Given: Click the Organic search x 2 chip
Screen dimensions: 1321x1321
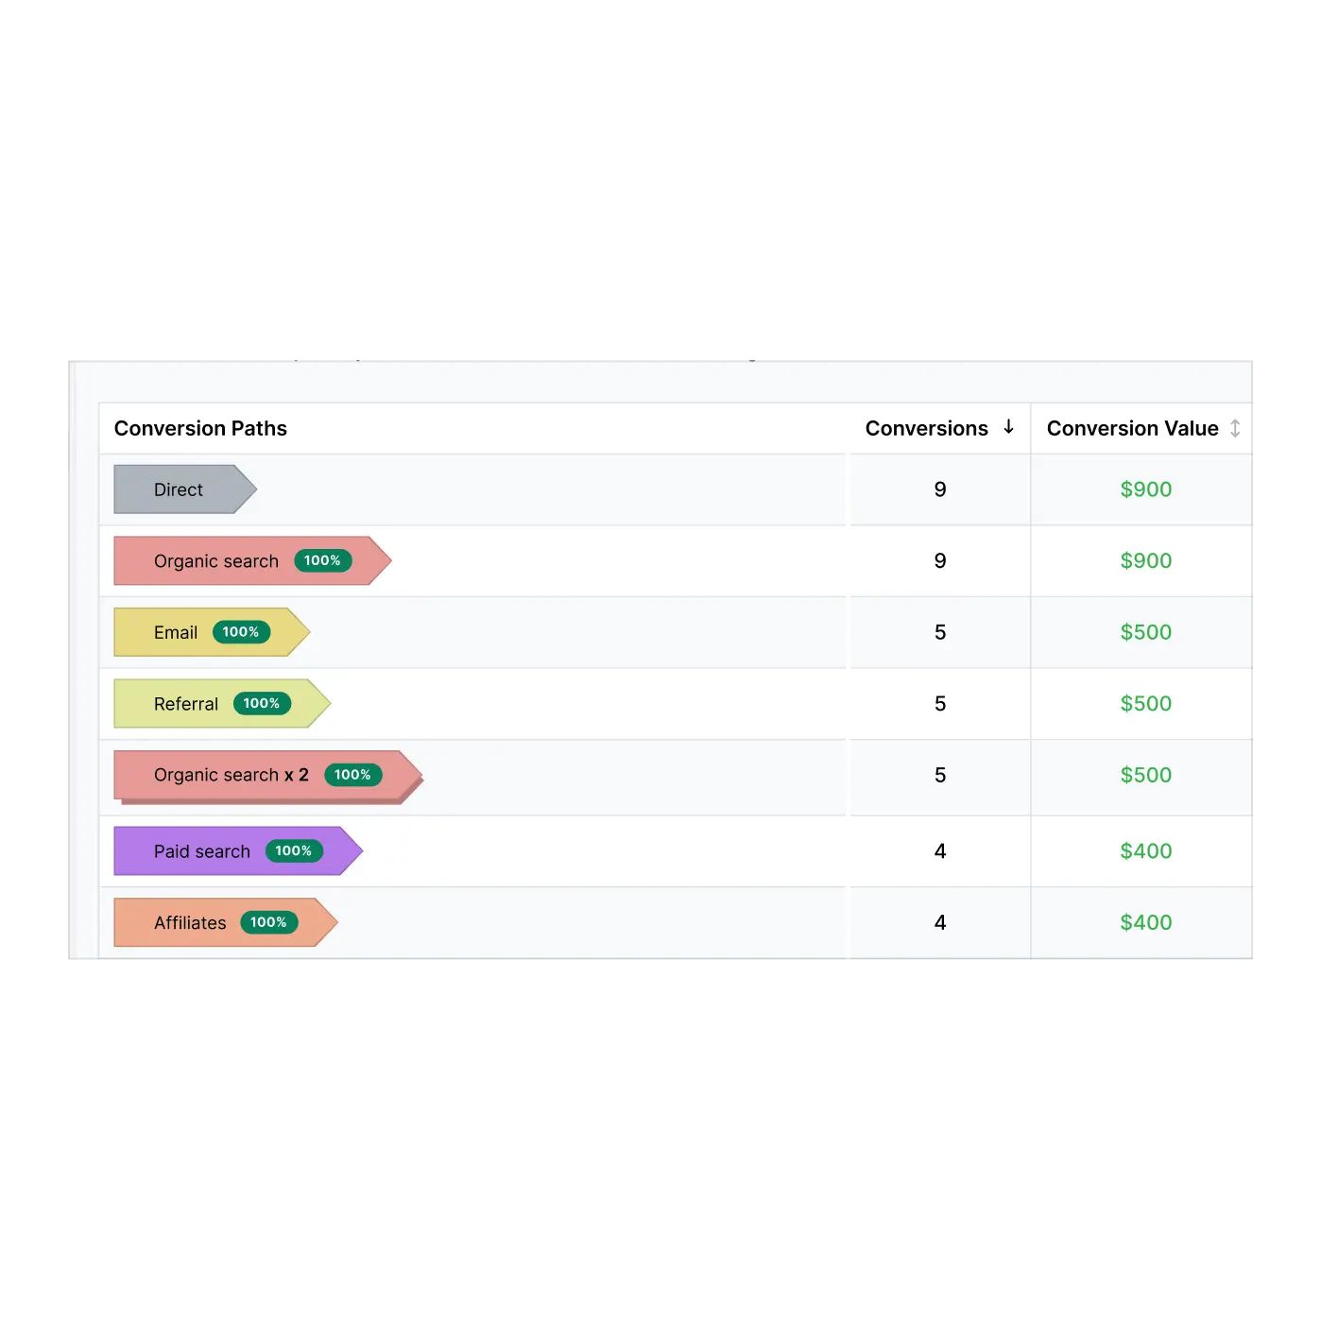Looking at the screenshot, I should coord(231,776).
